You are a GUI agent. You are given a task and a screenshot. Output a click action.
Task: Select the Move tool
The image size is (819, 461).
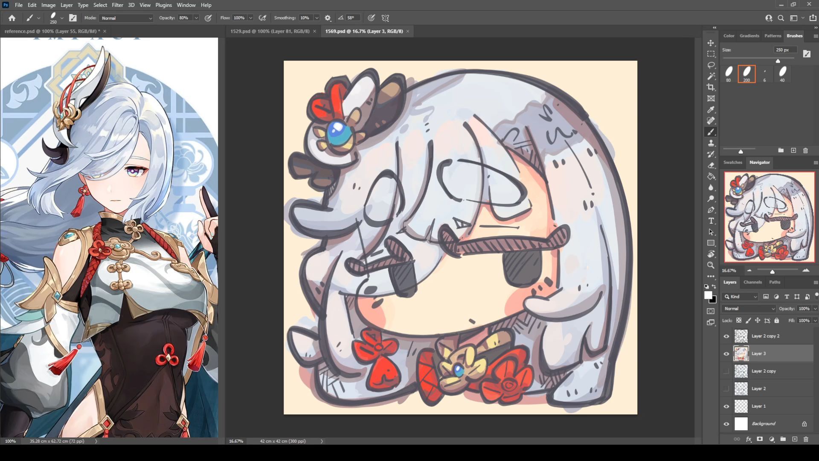711,43
